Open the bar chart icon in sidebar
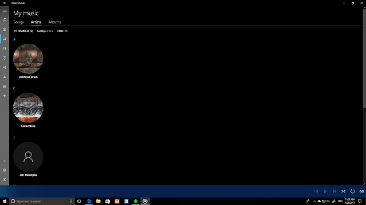This screenshot has width=366, height=205. tap(5, 77)
